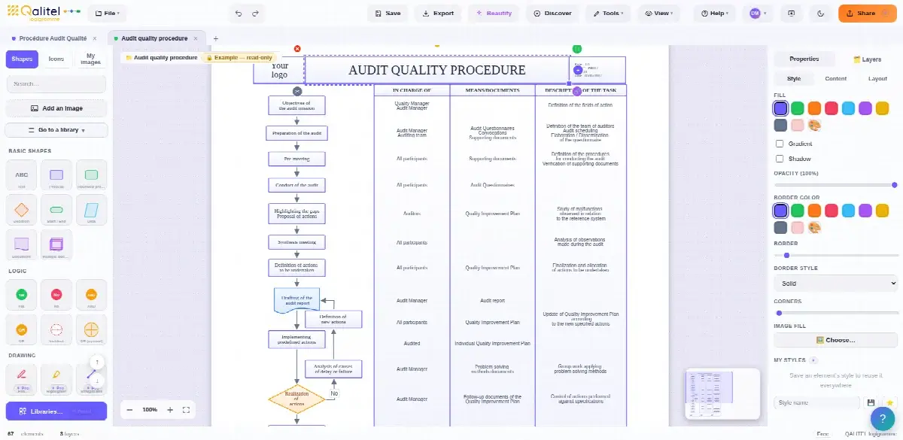Click the Libraries button
Image resolution: width=903 pixels, height=440 pixels.
tap(56, 411)
